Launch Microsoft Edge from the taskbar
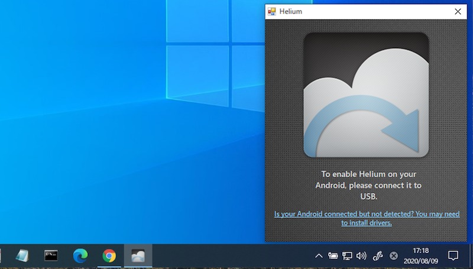The height and width of the screenshot is (269, 473). click(x=80, y=255)
